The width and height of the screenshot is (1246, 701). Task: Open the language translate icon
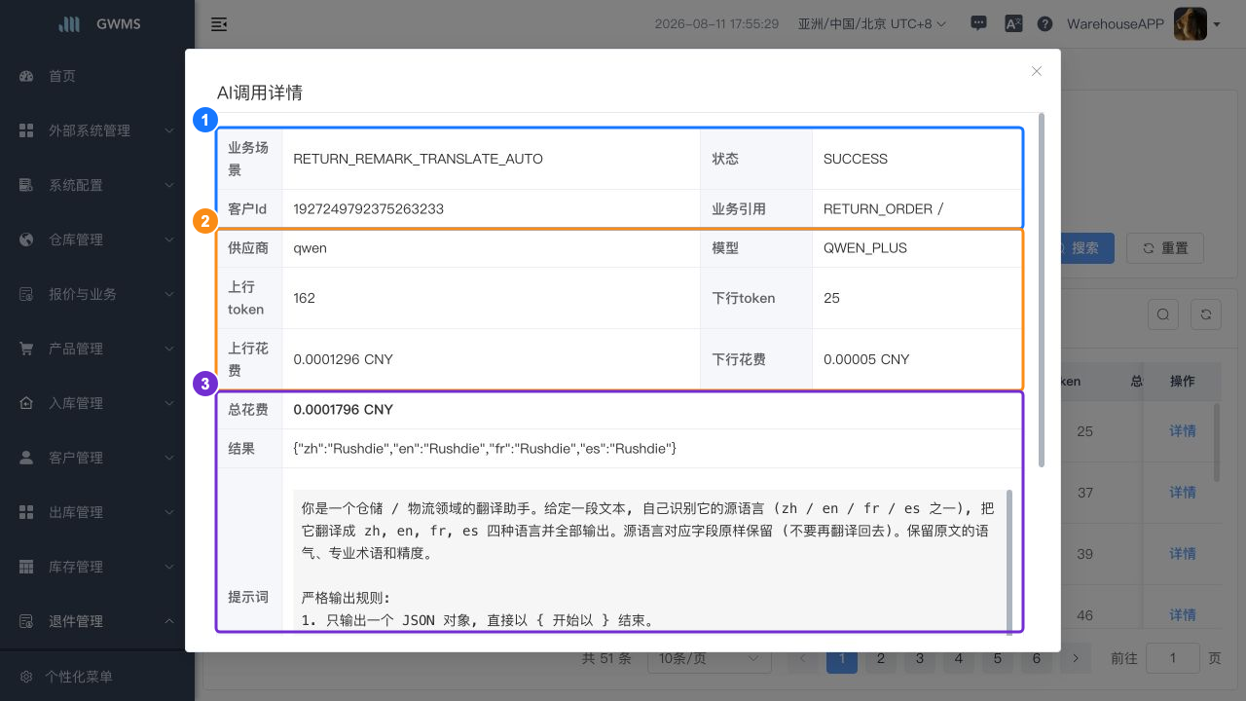1013,24
